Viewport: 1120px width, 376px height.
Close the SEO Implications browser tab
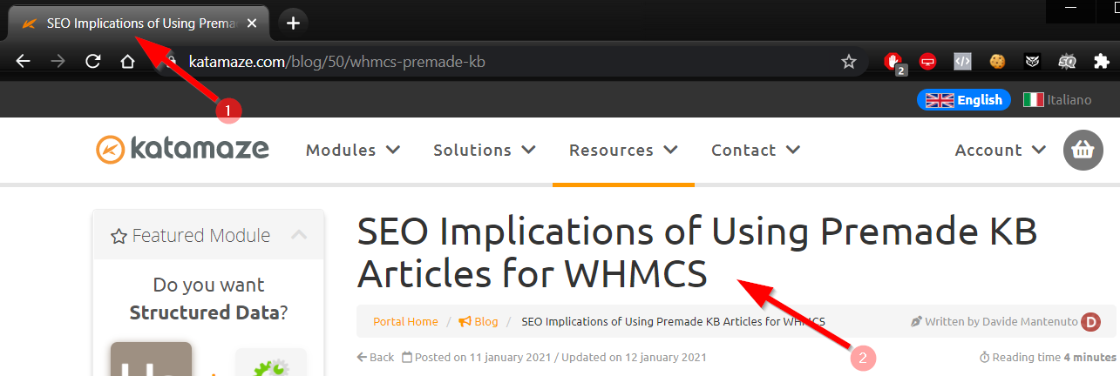point(252,23)
